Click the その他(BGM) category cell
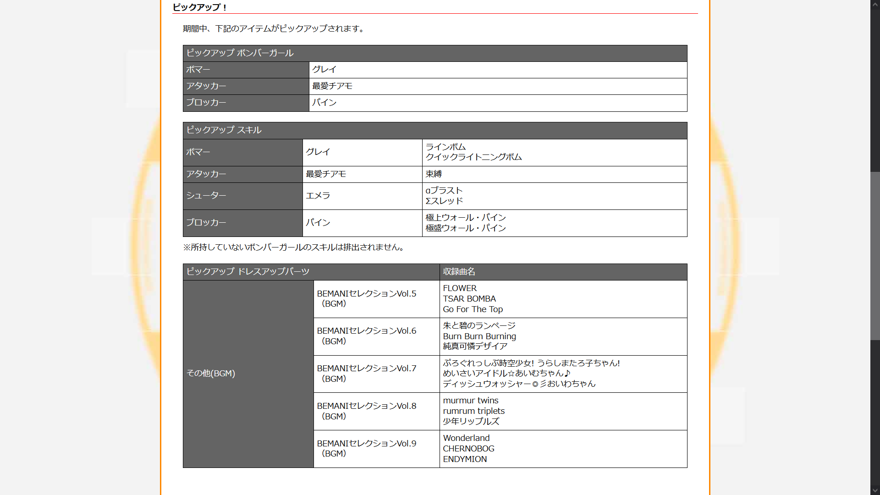The height and width of the screenshot is (495, 880). pyautogui.click(x=248, y=374)
